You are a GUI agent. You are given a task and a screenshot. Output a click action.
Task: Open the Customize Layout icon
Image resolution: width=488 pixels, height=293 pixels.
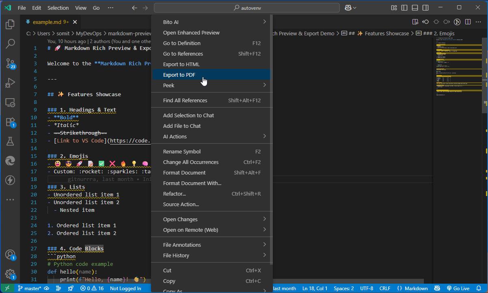tap(394, 8)
